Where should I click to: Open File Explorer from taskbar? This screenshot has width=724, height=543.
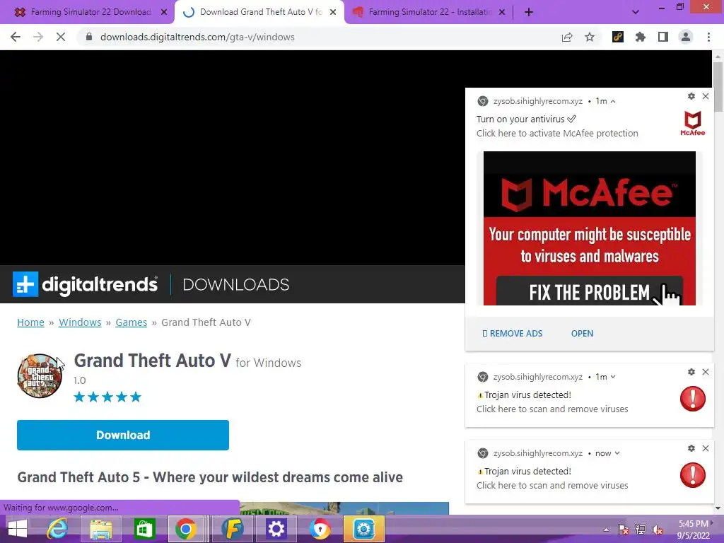(x=100, y=529)
